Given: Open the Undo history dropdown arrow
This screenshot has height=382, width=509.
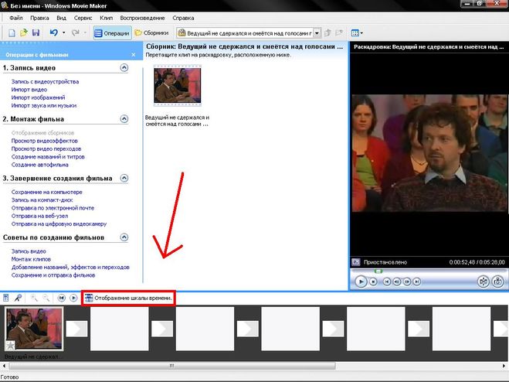Looking at the screenshot, I should click(x=63, y=32).
